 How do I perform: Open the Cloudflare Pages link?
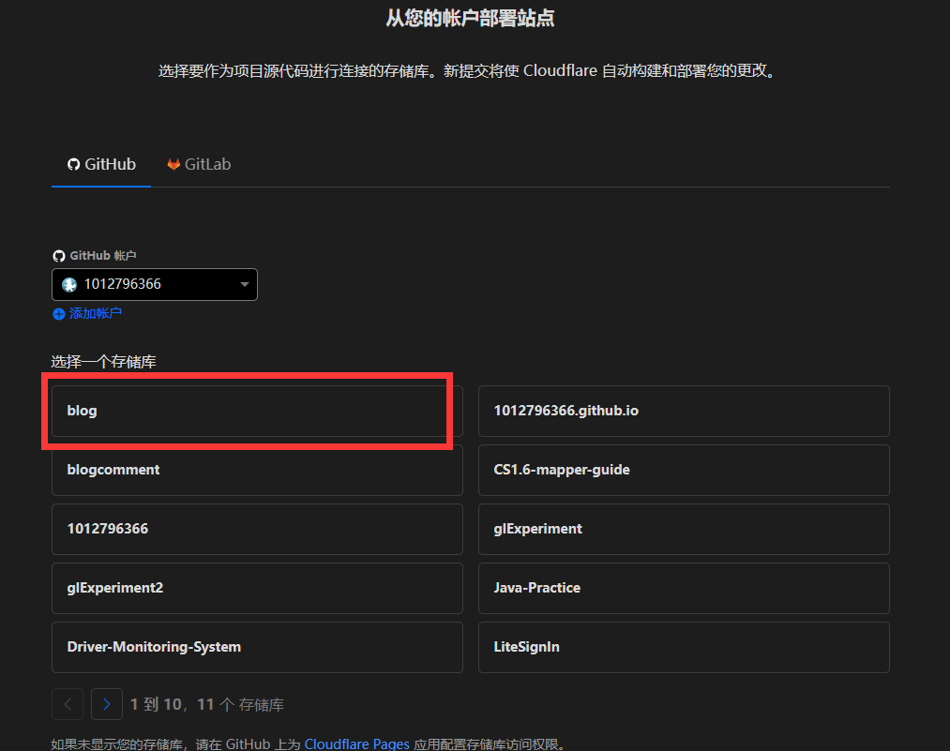356,743
